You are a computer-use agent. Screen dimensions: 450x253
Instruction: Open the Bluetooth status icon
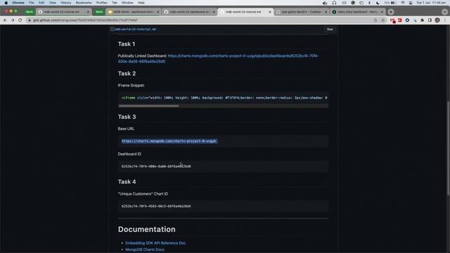pyautogui.click(x=370, y=3)
